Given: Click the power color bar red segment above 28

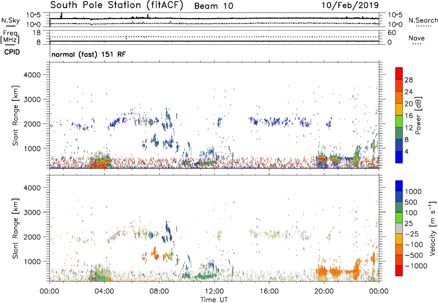Looking at the screenshot, I should 399,74.
